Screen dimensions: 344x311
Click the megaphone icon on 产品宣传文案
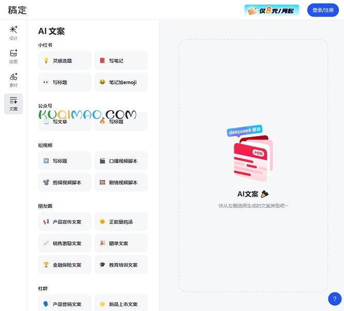click(x=46, y=222)
